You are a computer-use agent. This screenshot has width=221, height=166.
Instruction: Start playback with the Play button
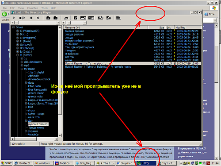[14, 18]
